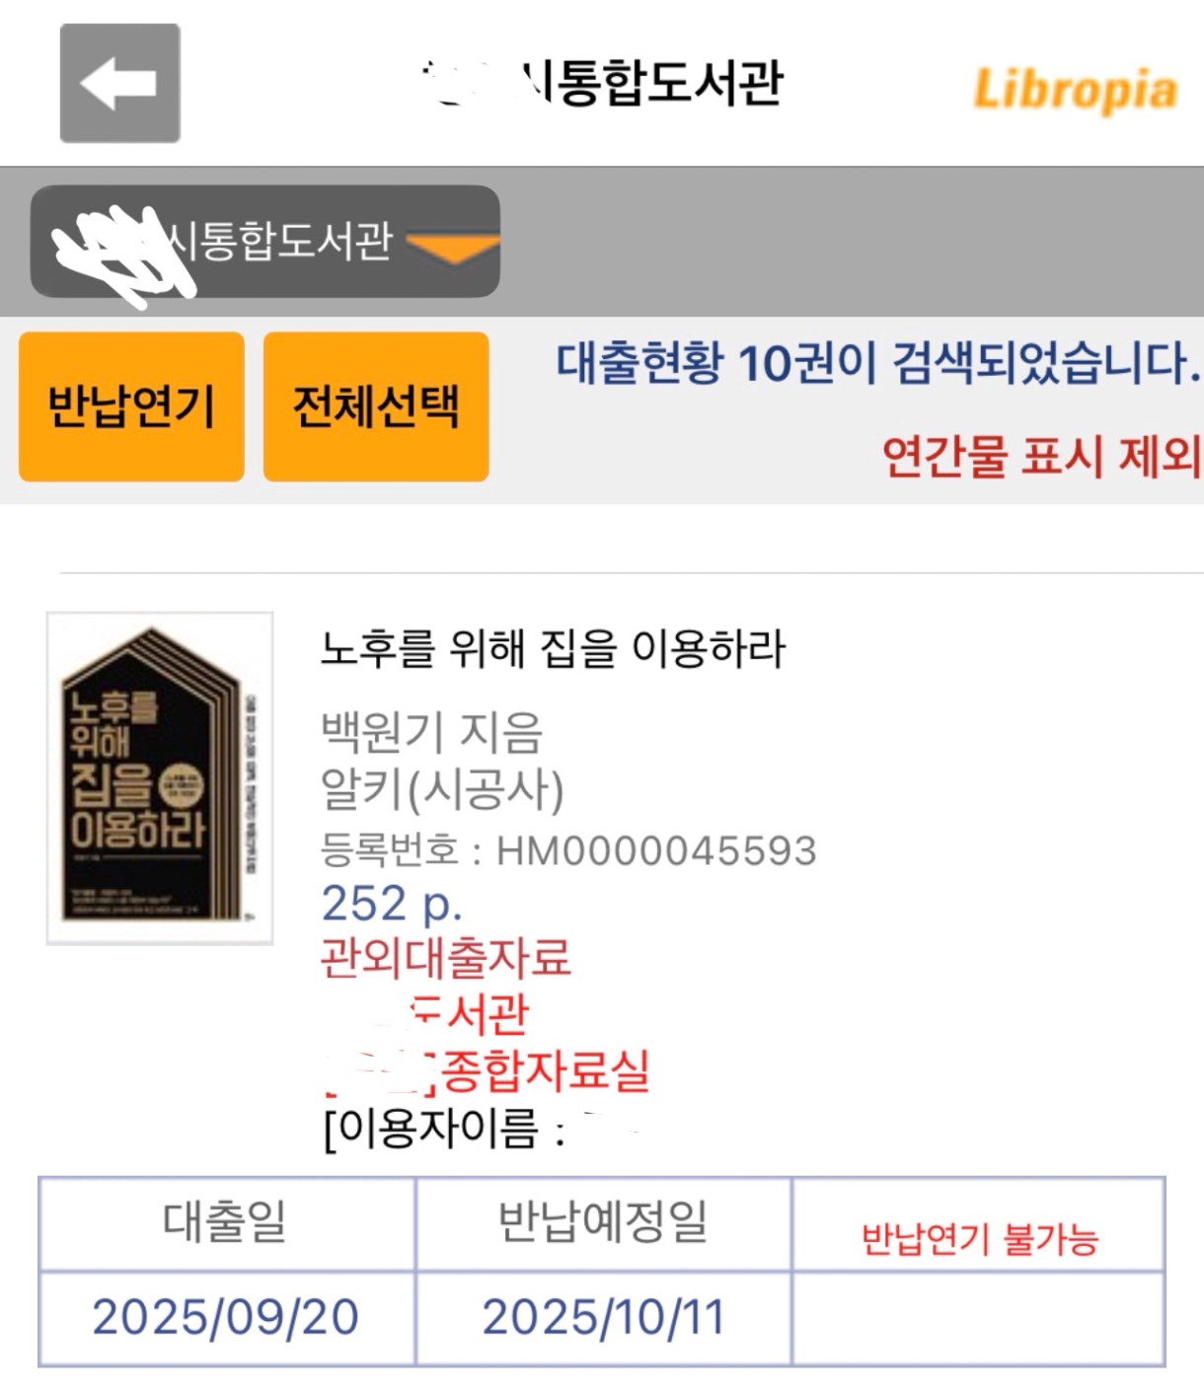Click the orange dropdown arrow
The height and width of the screenshot is (1396, 1204).
click(x=453, y=247)
